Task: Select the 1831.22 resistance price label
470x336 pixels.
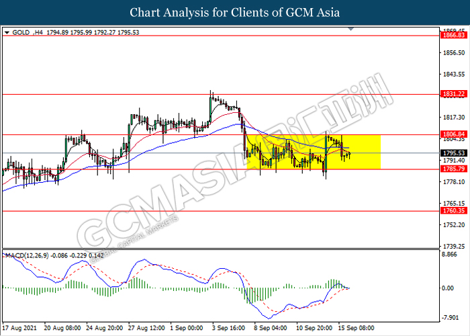Action: coord(454,94)
